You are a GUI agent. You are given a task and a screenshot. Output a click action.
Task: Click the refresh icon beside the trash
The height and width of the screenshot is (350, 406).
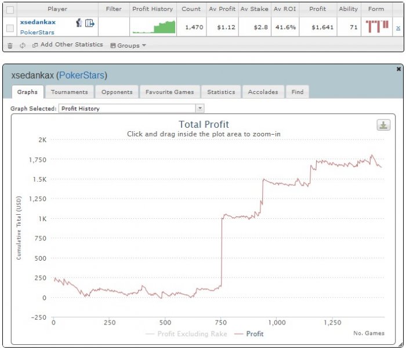(22, 45)
